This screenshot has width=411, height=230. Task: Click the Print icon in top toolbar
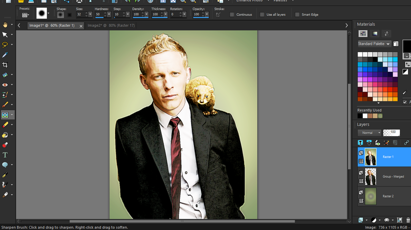coord(79,1)
